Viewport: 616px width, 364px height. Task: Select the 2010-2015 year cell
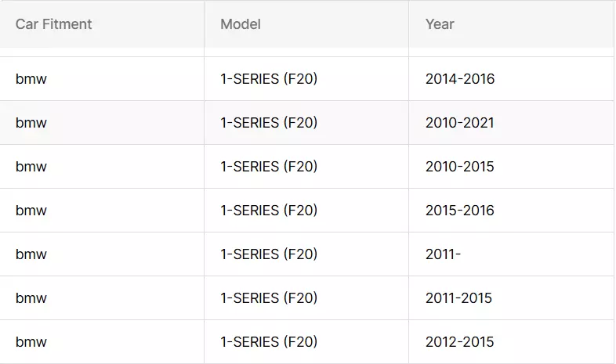(x=459, y=167)
